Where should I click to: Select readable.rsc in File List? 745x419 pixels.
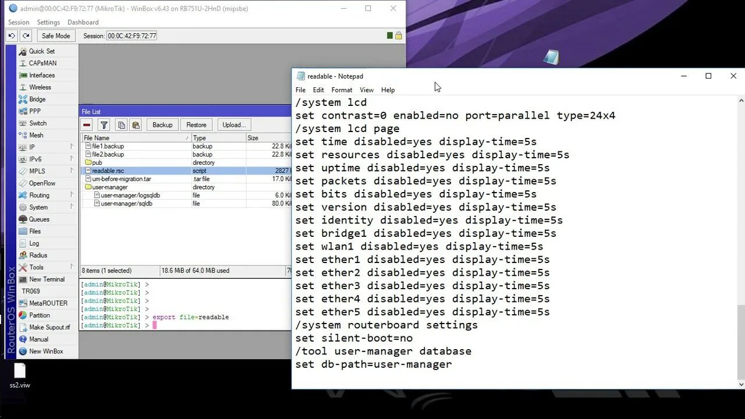point(186,171)
